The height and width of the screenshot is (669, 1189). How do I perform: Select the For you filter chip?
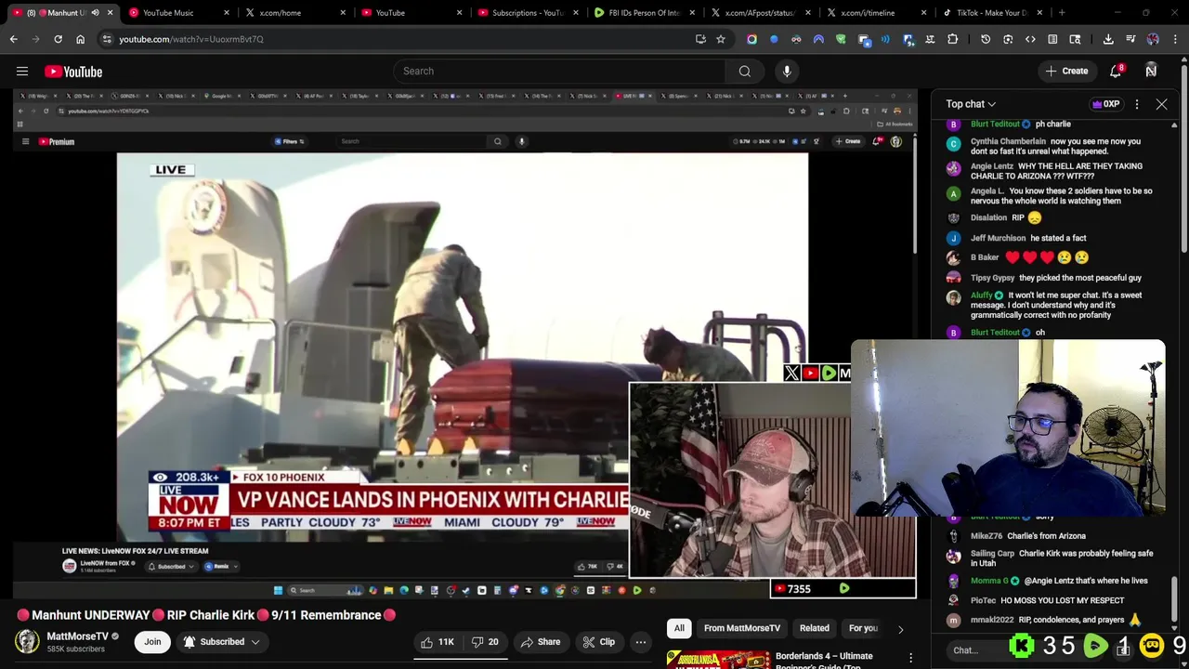tap(863, 629)
